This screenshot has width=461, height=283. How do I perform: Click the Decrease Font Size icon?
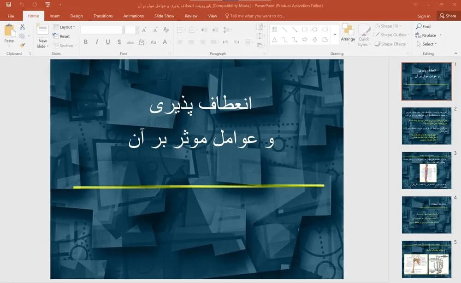(155, 30)
